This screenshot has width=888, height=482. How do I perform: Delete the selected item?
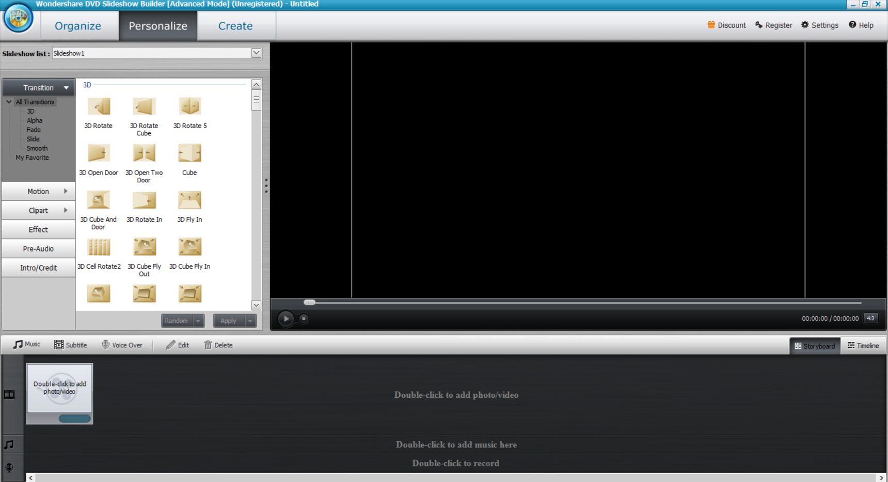pos(218,345)
